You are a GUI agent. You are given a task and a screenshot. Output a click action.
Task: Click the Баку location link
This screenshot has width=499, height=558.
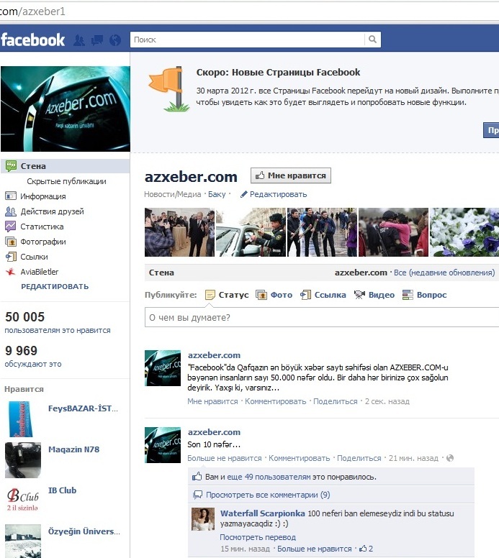coord(217,194)
